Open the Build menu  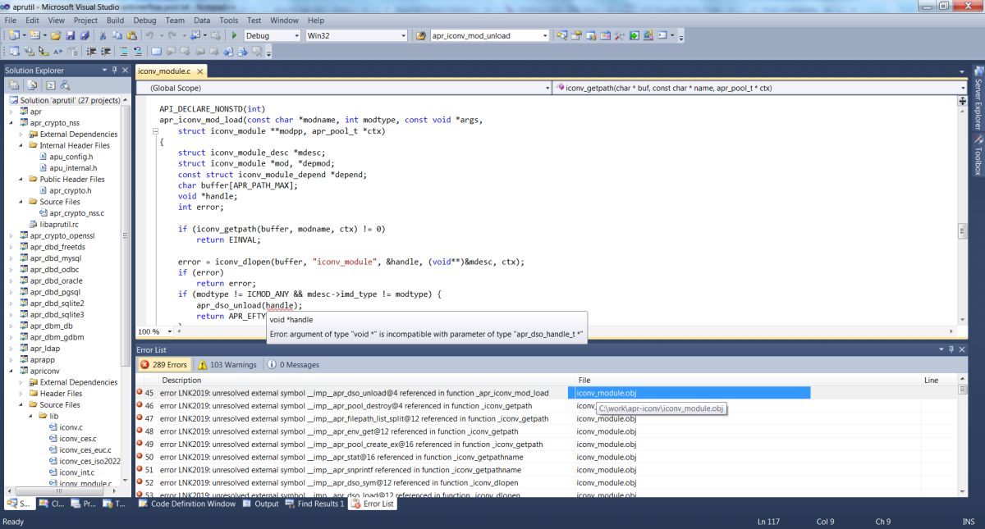(115, 20)
